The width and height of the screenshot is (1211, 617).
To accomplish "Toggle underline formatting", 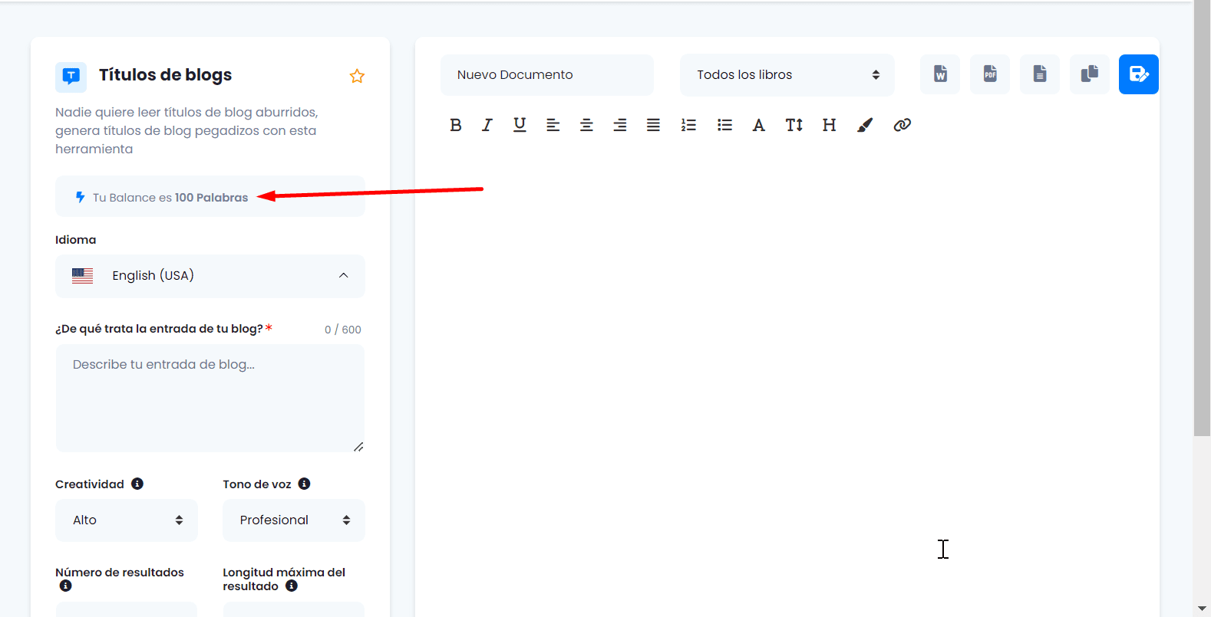I will (520, 125).
